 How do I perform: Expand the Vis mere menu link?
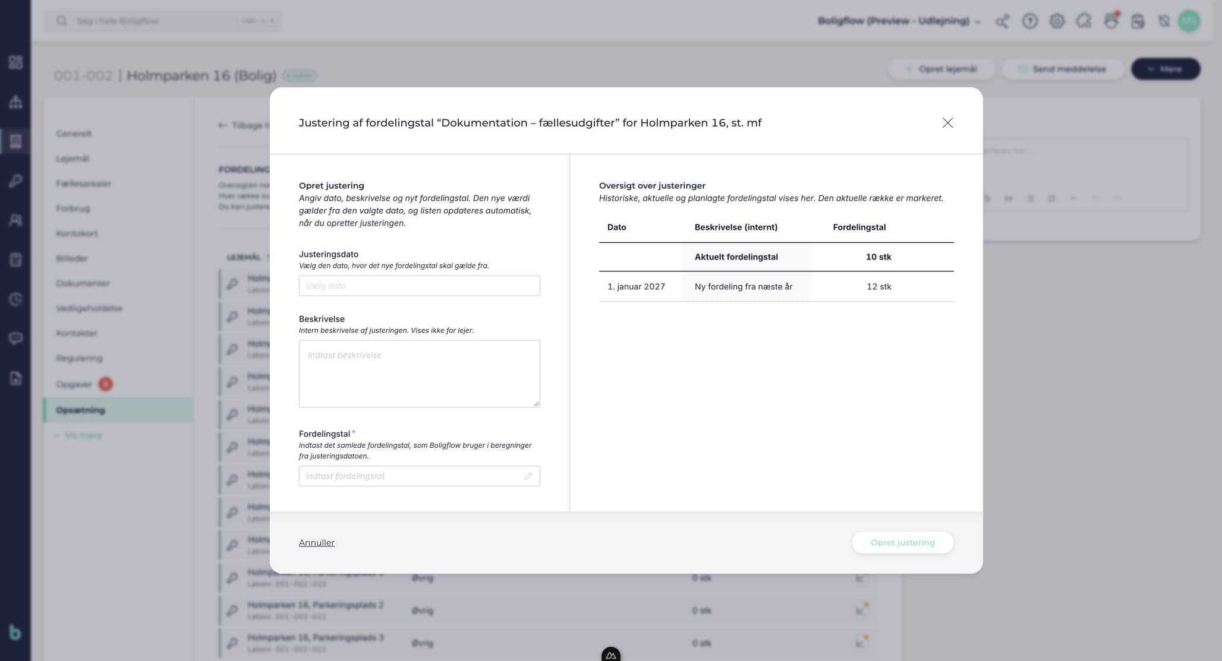[x=78, y=435]
